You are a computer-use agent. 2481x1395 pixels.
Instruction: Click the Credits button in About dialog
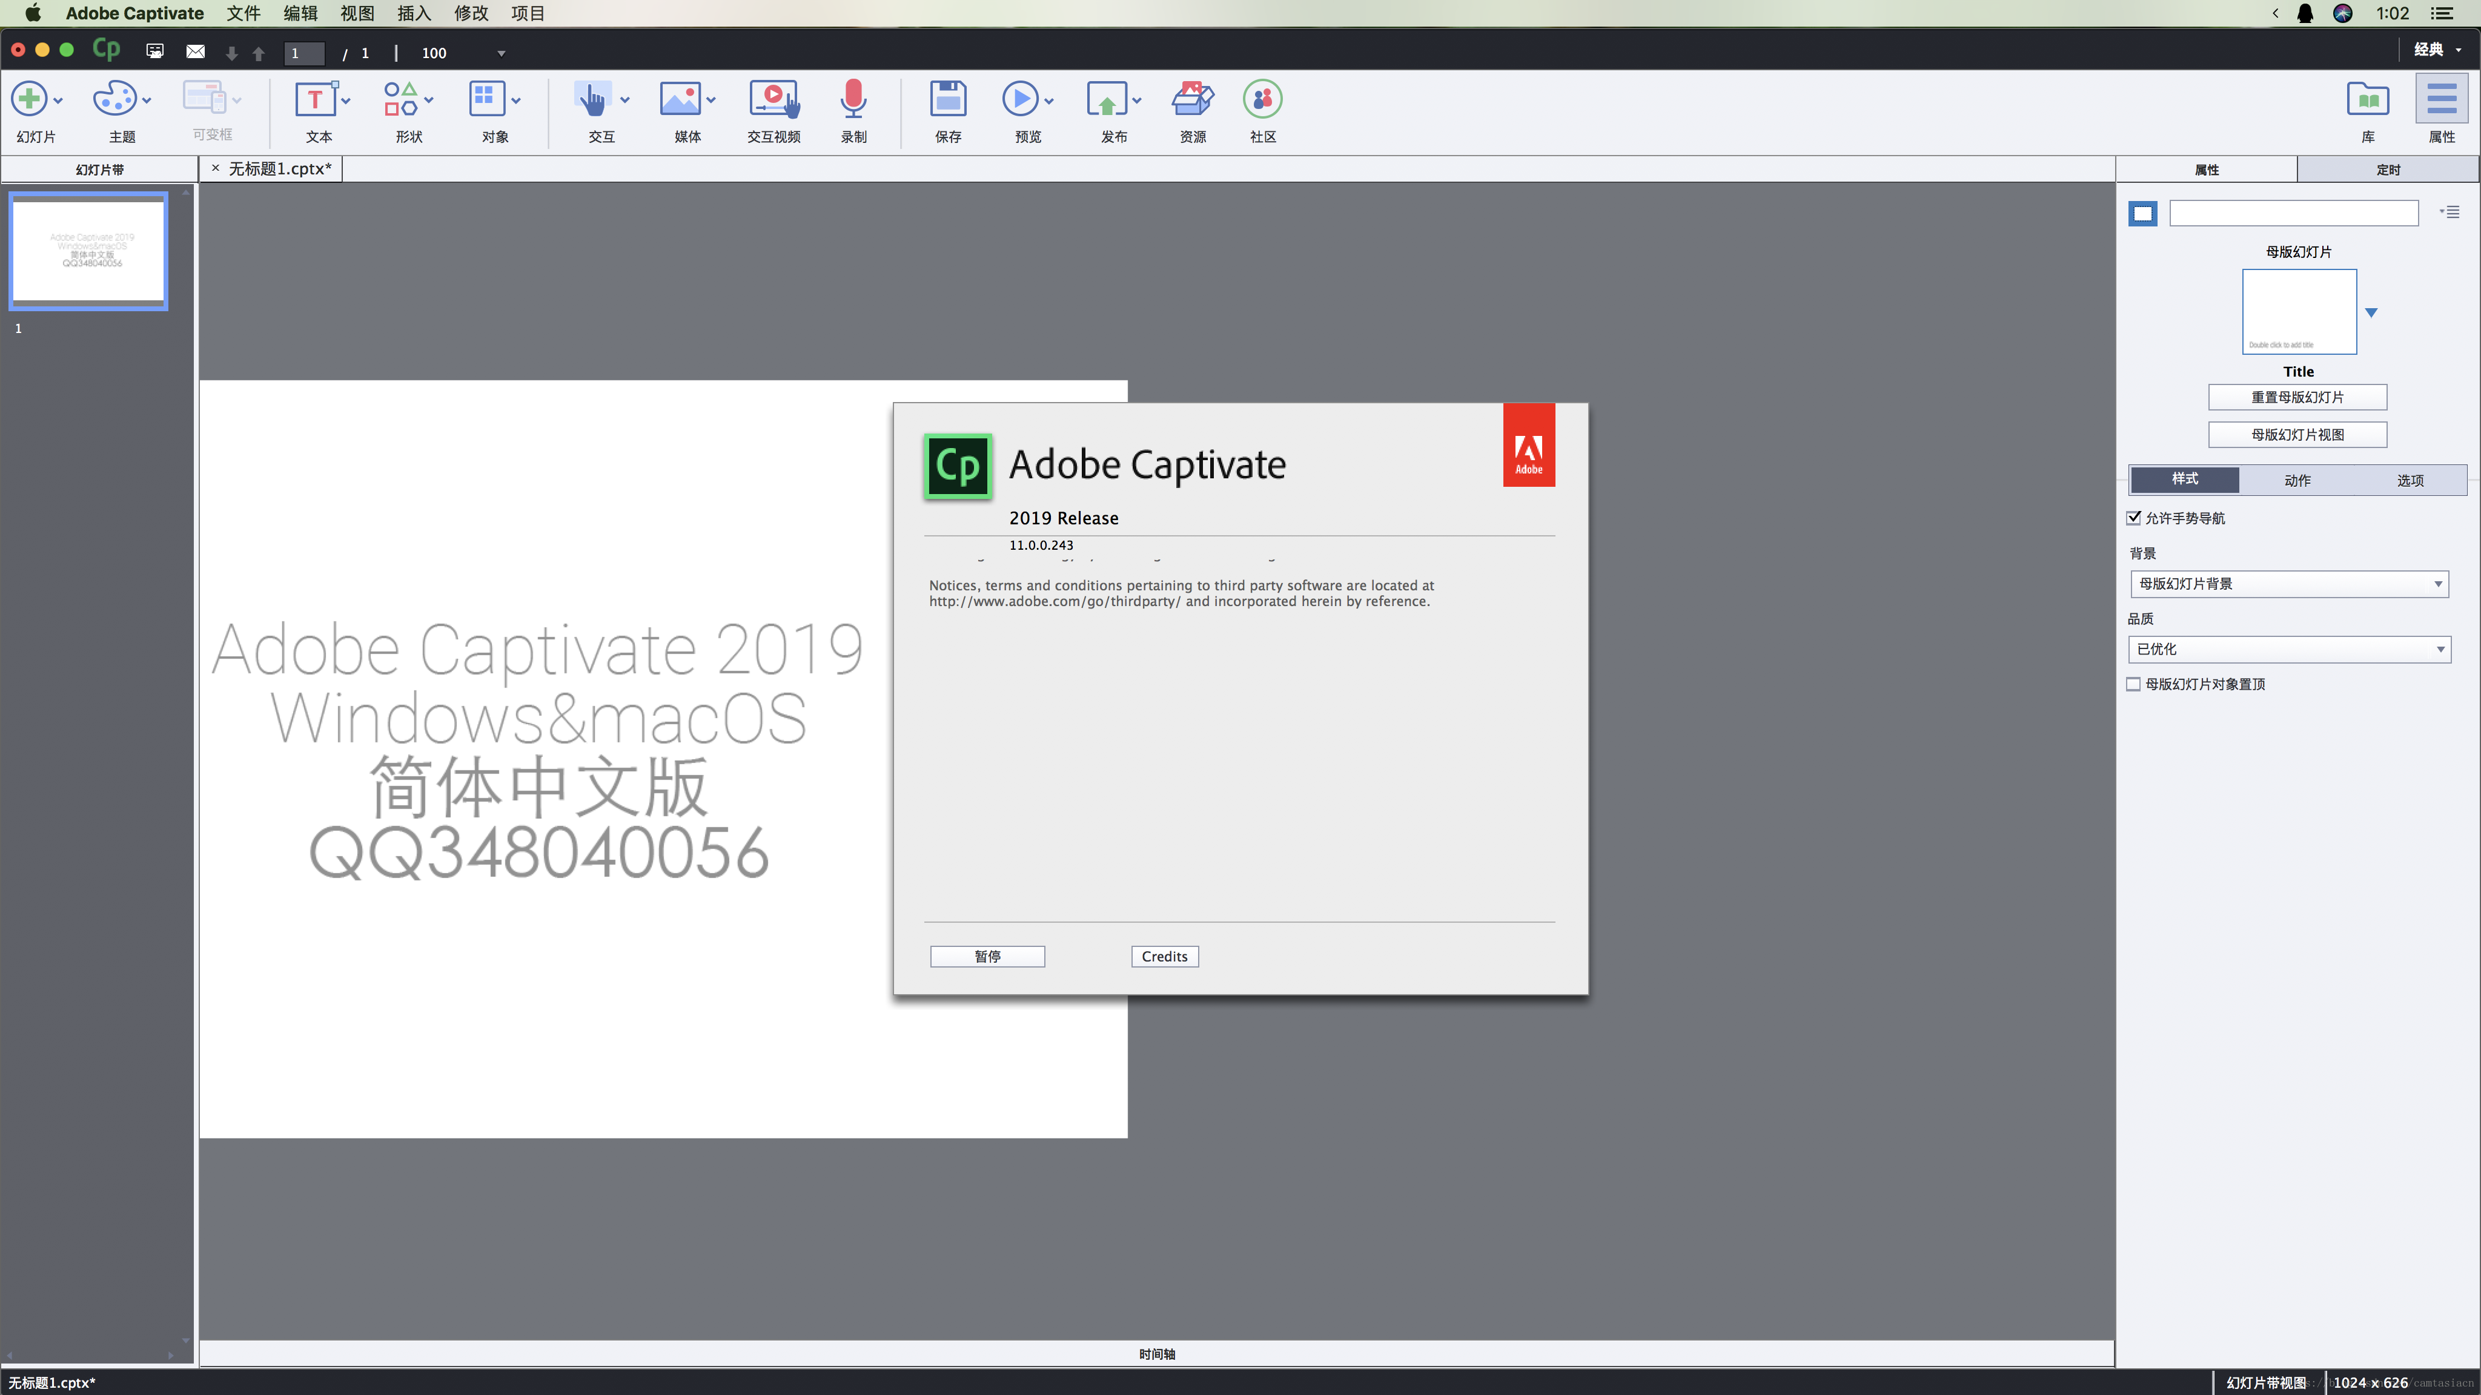[x=1164, y=956]
